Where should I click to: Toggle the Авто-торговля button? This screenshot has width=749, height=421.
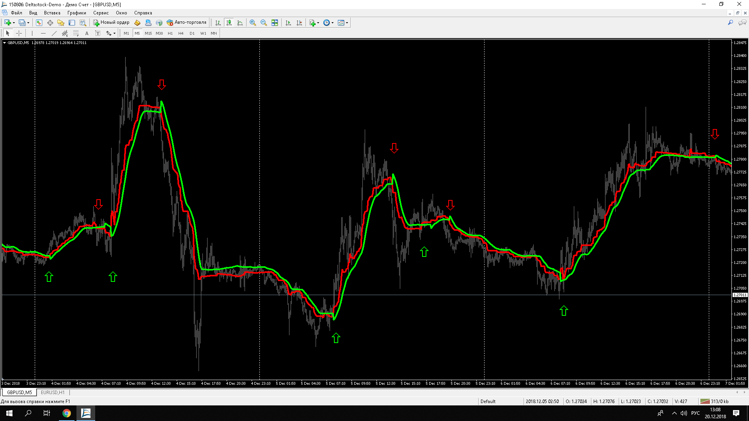tap(186, 23)
